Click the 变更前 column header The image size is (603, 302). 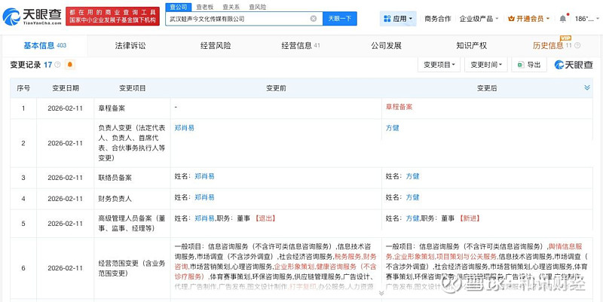coord(276,88)
